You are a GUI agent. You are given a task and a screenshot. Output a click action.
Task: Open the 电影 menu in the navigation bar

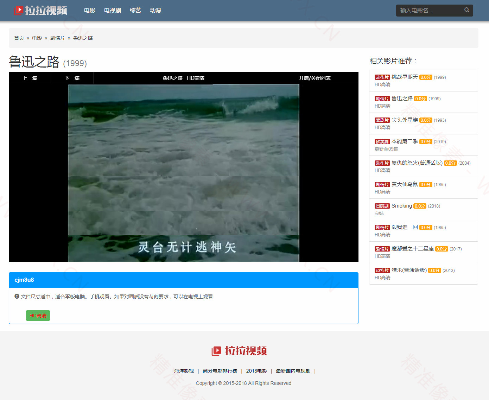click(x=89, y=11)
